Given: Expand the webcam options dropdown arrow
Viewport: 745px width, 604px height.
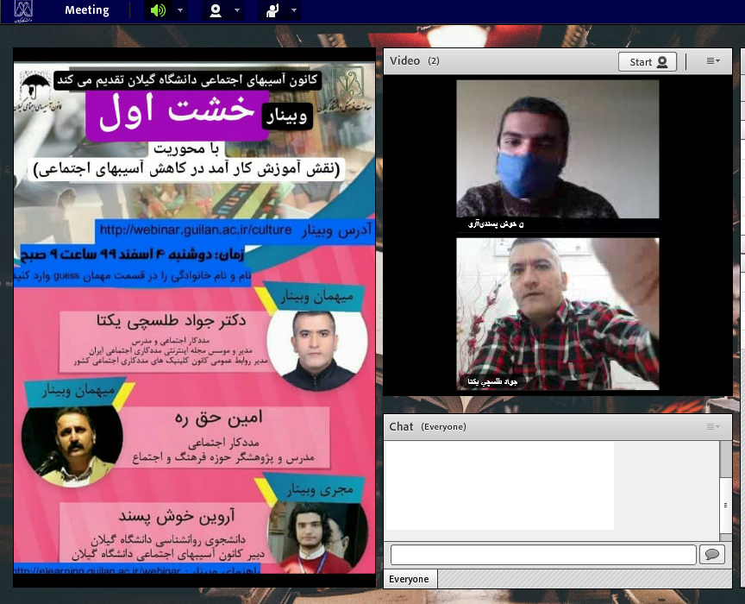Looking at the screenshot, I should pyautogui.click(x=237, y=10).
